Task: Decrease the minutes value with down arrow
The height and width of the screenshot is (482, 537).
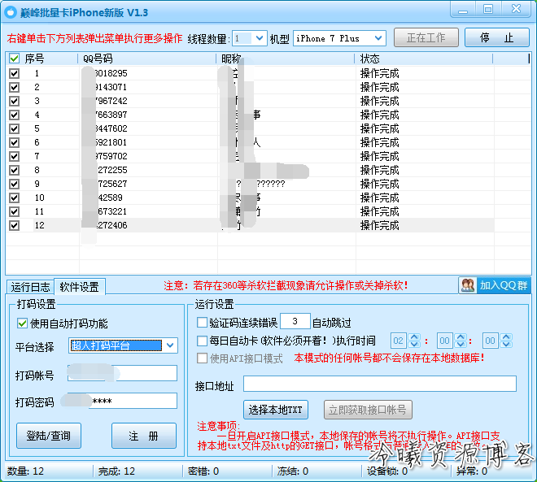Action: [x=461, y=344]
